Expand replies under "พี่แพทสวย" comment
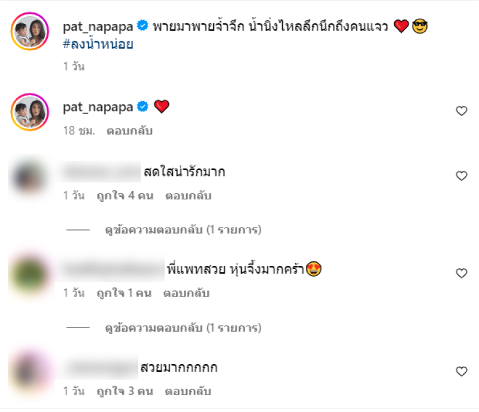The height and width of the screenshot is (412, 479). [183, 328]
